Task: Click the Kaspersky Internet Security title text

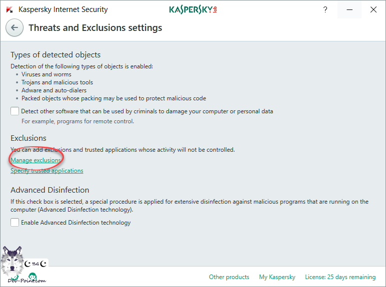Action: click(63, 9)
